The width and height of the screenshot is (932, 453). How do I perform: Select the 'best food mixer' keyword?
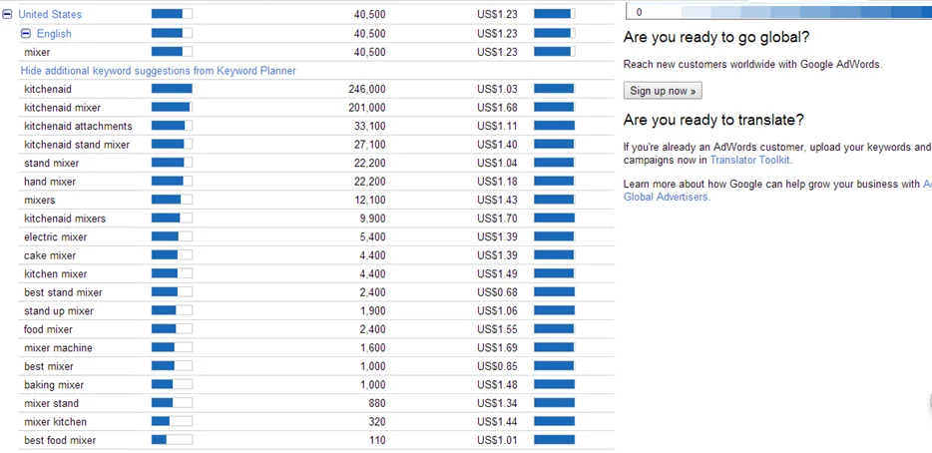coord(60,440)
